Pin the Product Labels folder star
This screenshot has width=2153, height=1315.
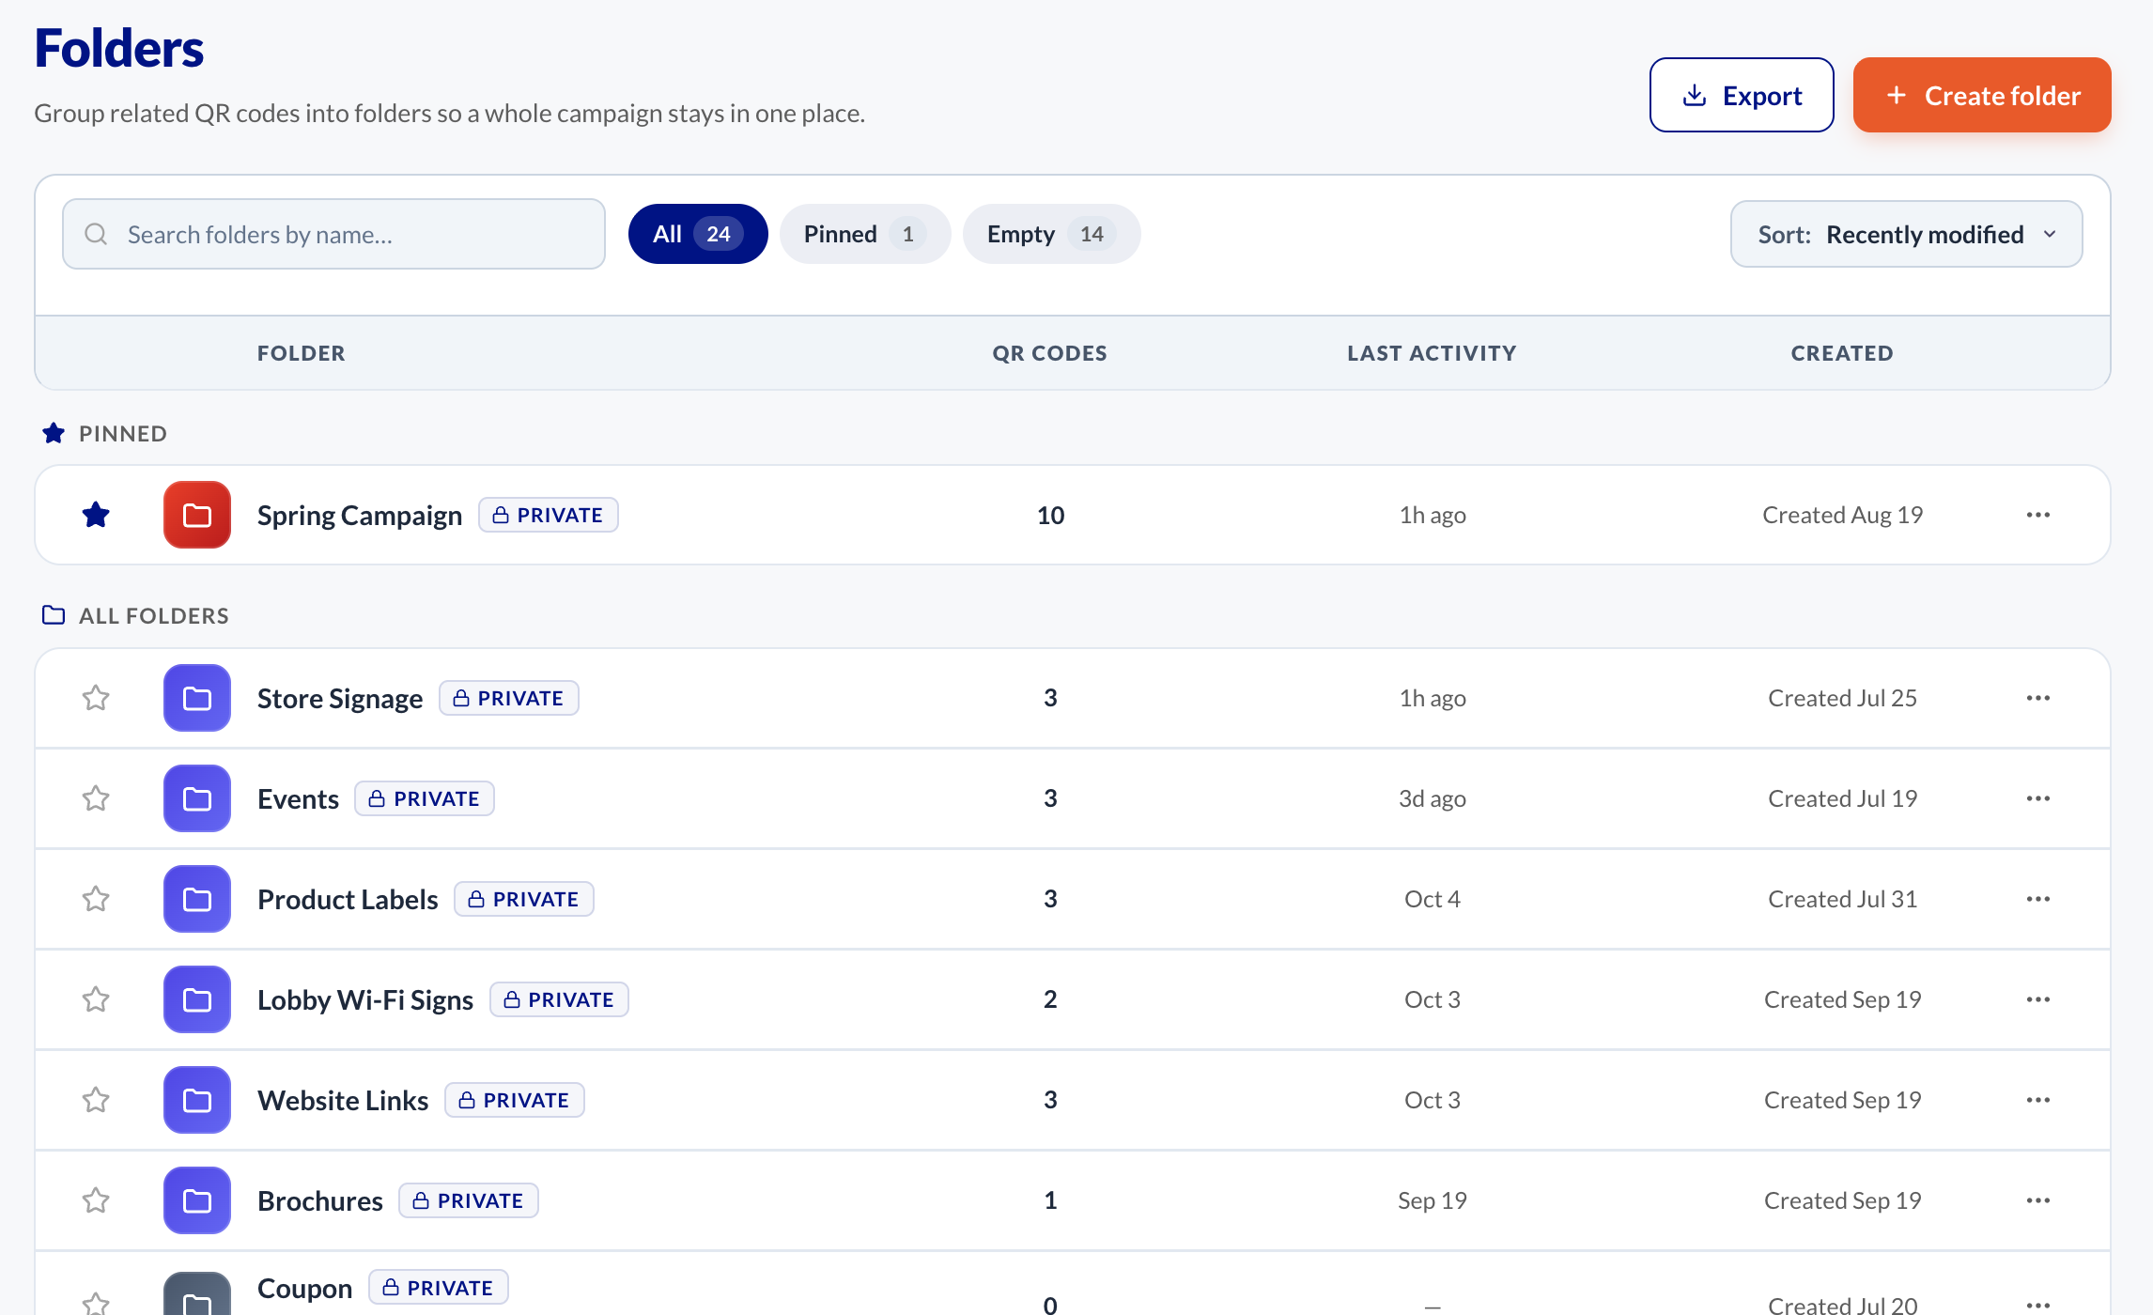(x=96, y=899)
